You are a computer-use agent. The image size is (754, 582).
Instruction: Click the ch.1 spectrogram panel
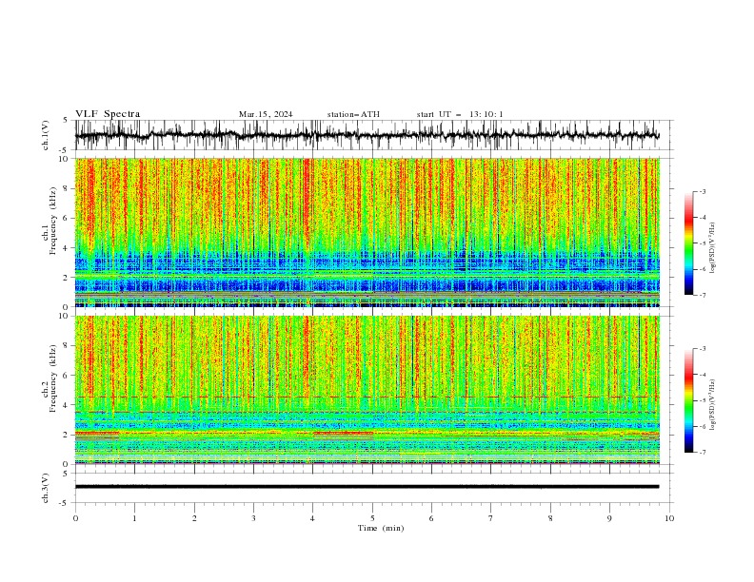367,232
